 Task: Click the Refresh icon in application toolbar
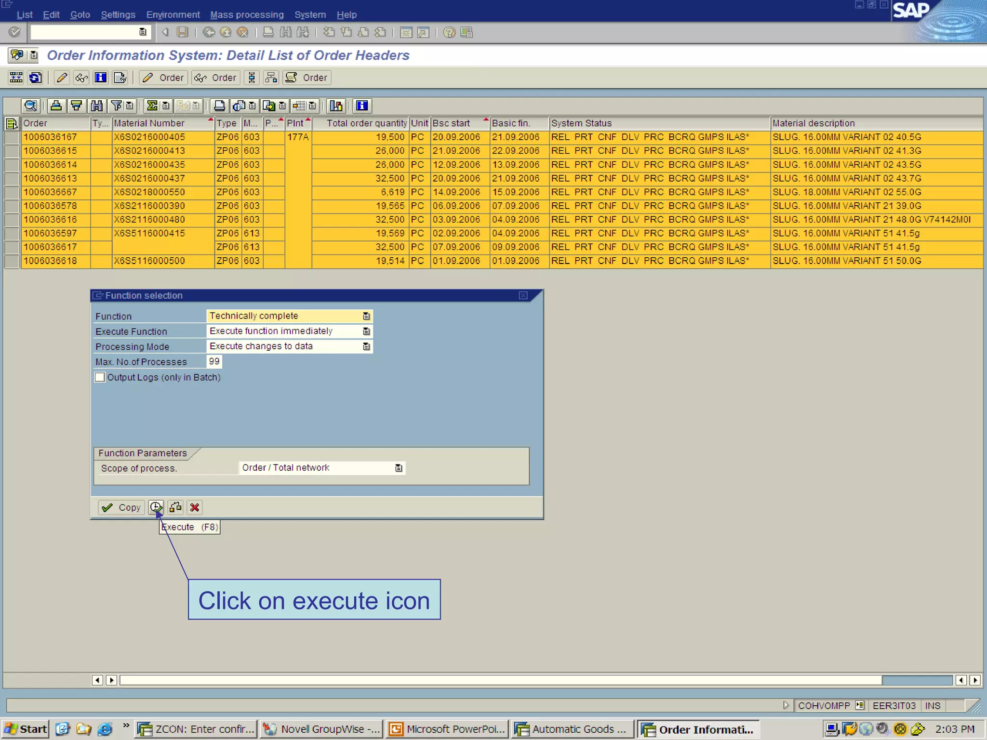coord(35,78)
